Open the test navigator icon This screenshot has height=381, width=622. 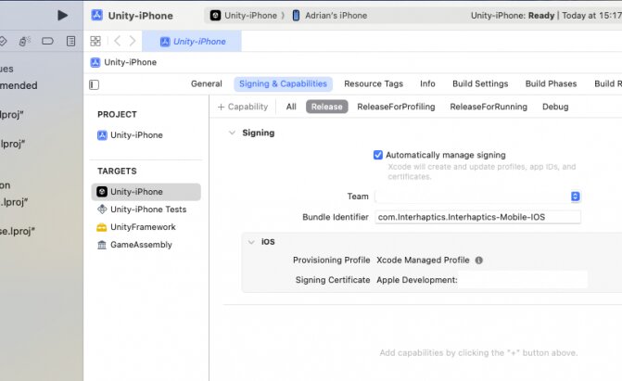pyautogui.click(x=3, y=41)
